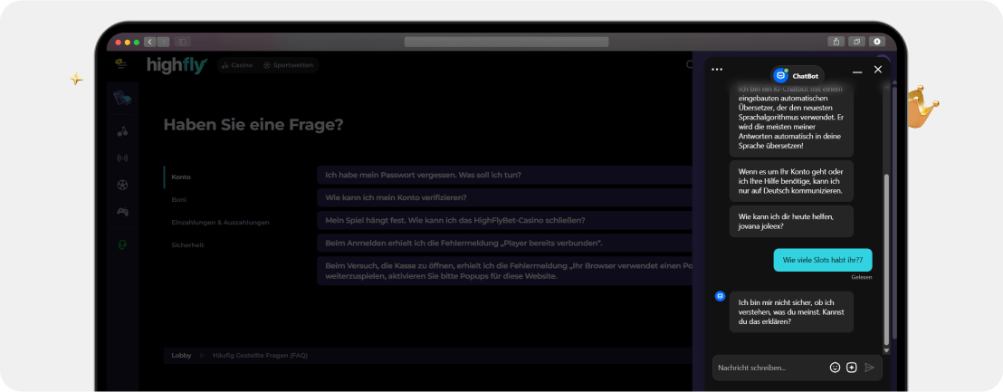Screen dimensions: 1003x392
Task: Select the Boni FAQ category
Action: 179,199
